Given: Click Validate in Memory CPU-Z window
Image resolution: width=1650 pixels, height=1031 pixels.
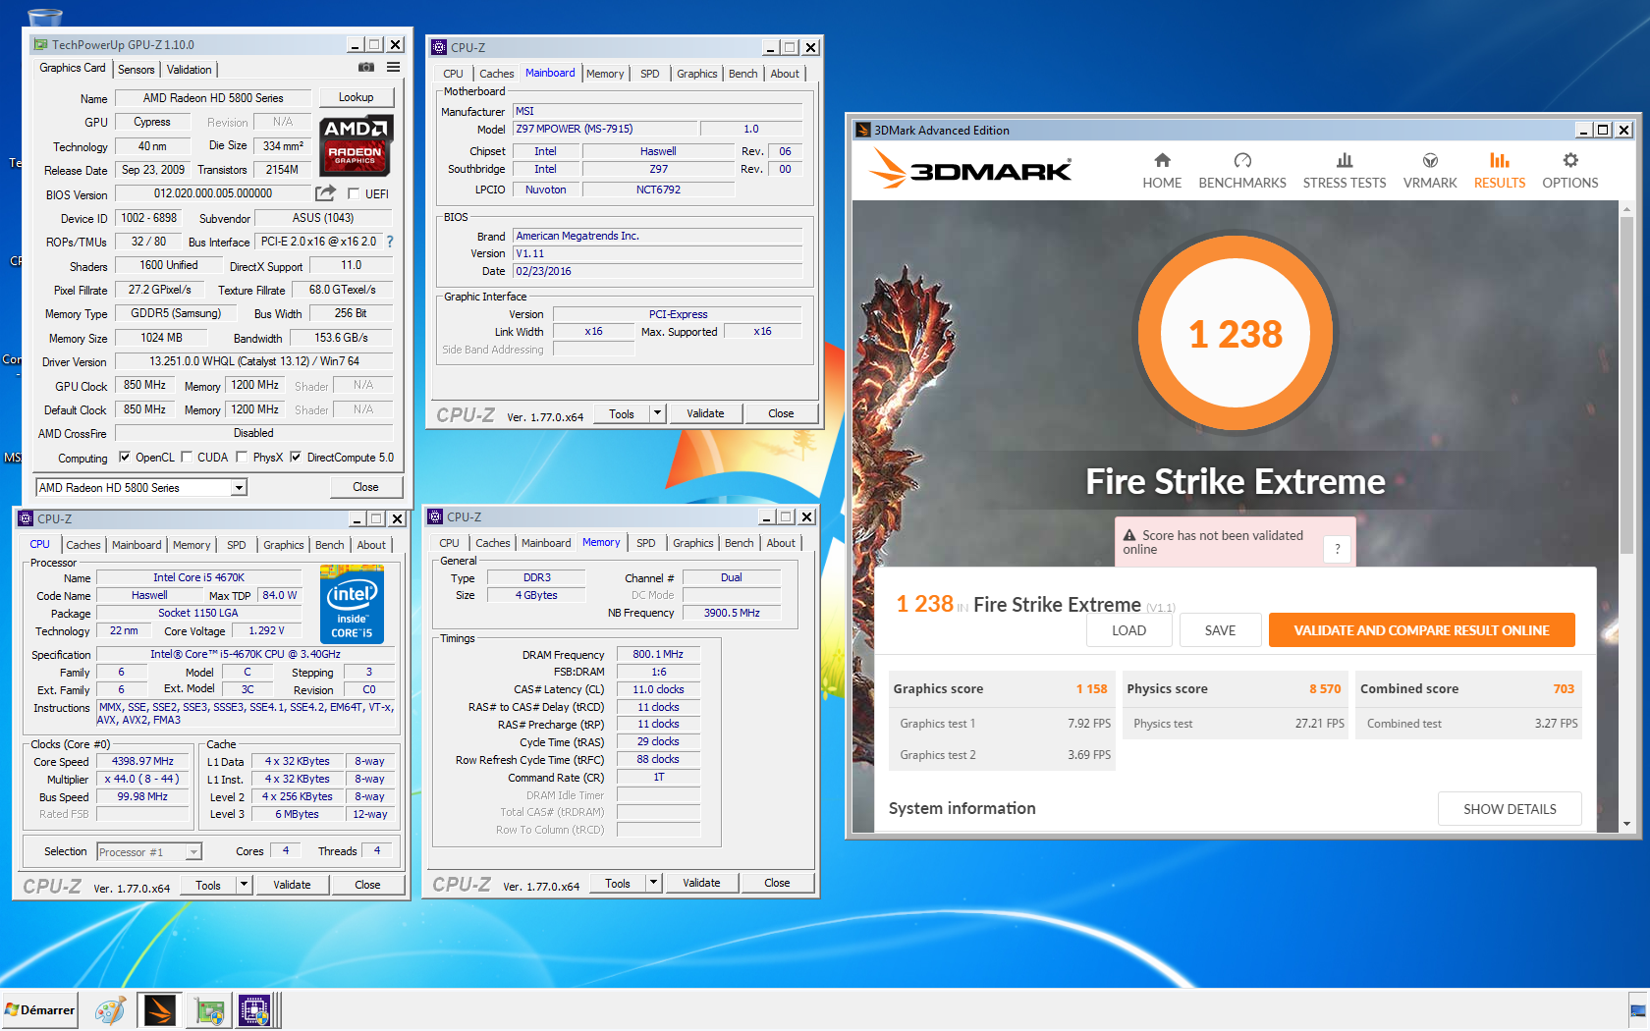Looking at the screenshot, I should [702, 883].
